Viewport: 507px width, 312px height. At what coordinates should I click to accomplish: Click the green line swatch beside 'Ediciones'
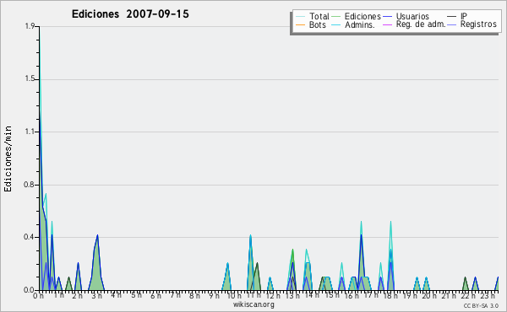pyautogui.click(x=336, y=16)
